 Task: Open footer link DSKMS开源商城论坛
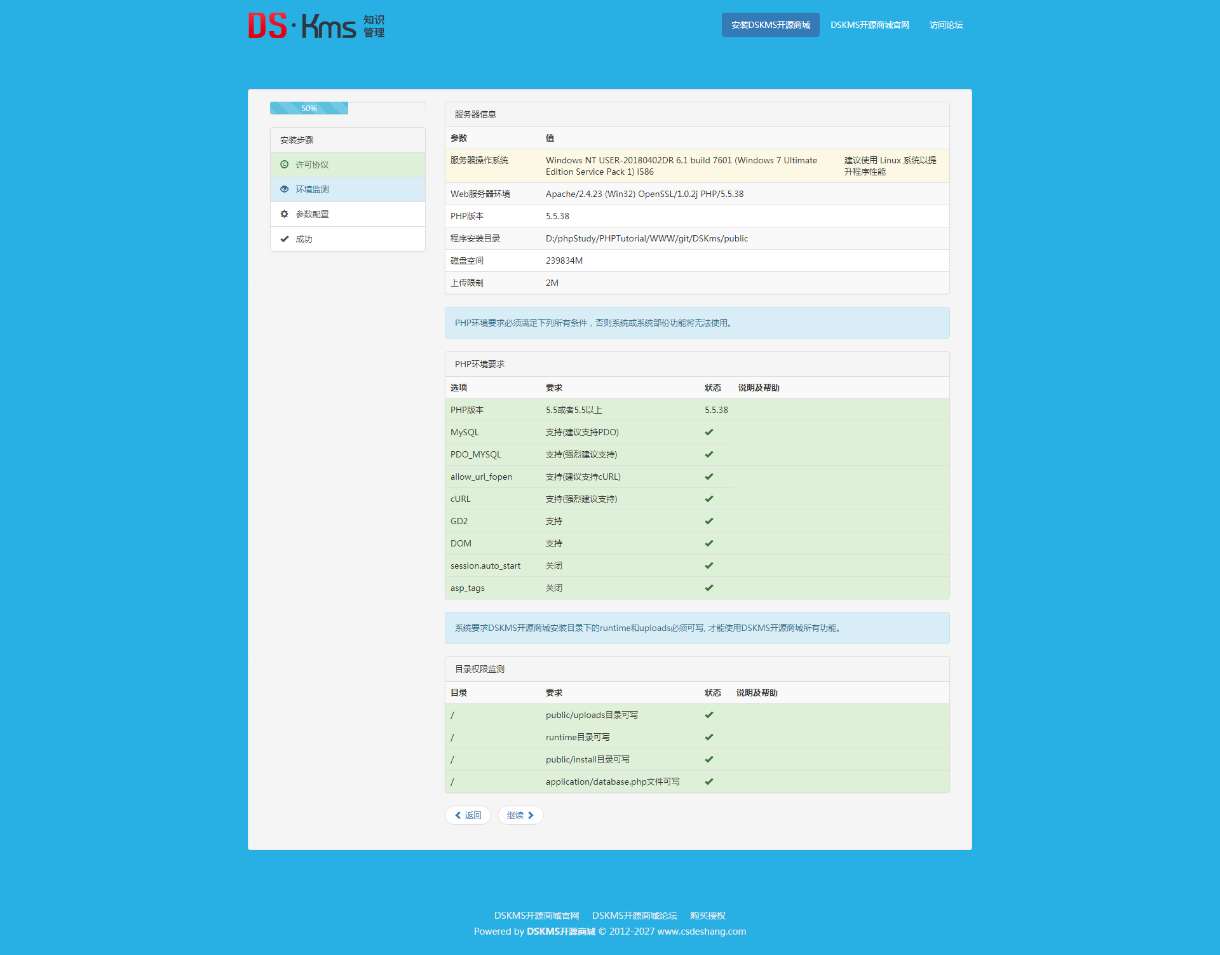[635, 916]
